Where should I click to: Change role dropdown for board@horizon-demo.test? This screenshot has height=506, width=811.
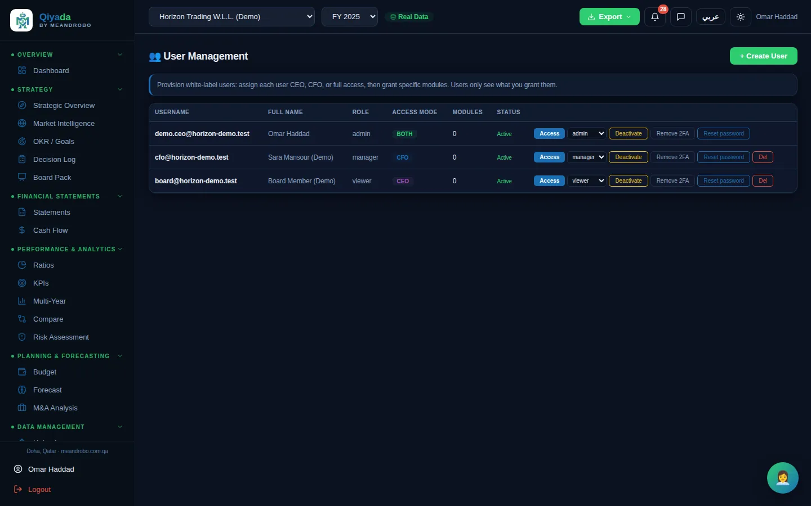pyautogui.click(x=587, y=181)
